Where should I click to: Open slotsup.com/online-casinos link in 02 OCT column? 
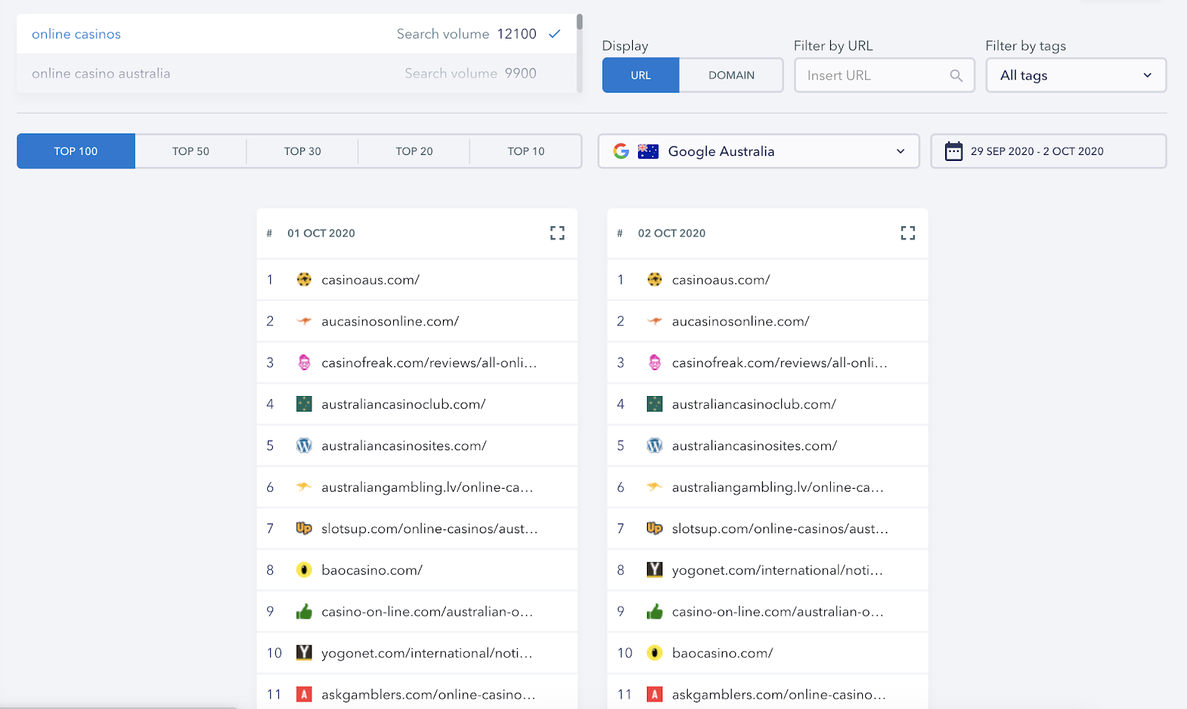pyautogui.click(x=780, y=529)
